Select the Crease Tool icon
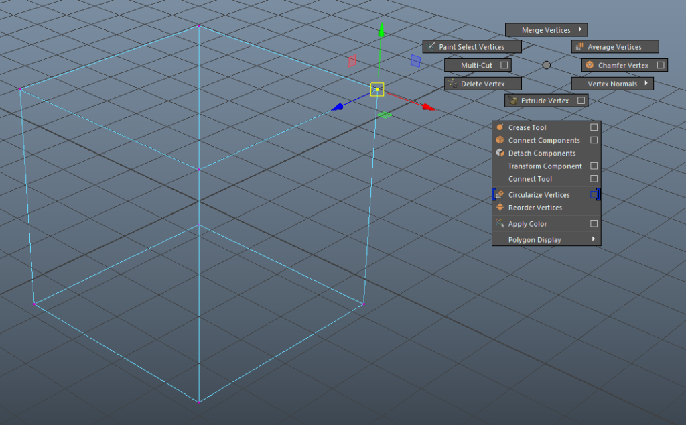 tap(500, 127)
